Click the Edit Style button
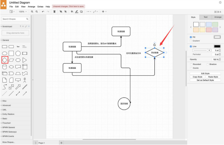The width and height of the screenshot is (224, 145). 205,73
